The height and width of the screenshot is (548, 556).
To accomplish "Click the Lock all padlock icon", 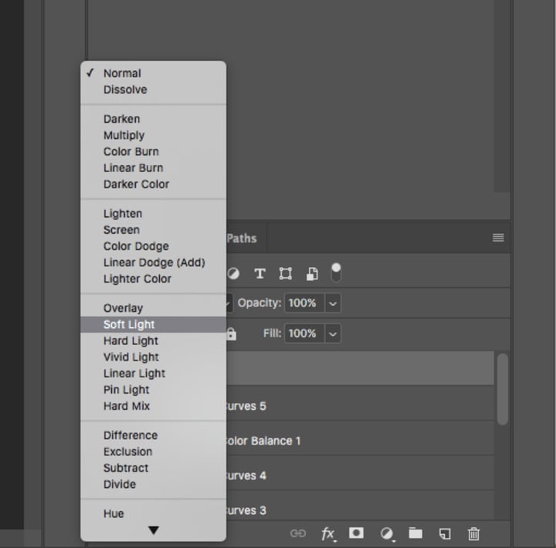I will click(x=231, y=333).
